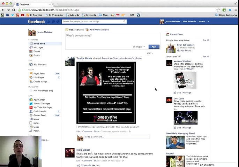The height and width of the screenshot is (167, 239).
Task: Click the conservative drink shared photo
Action: pyautogui.click(x=106, y=93)
